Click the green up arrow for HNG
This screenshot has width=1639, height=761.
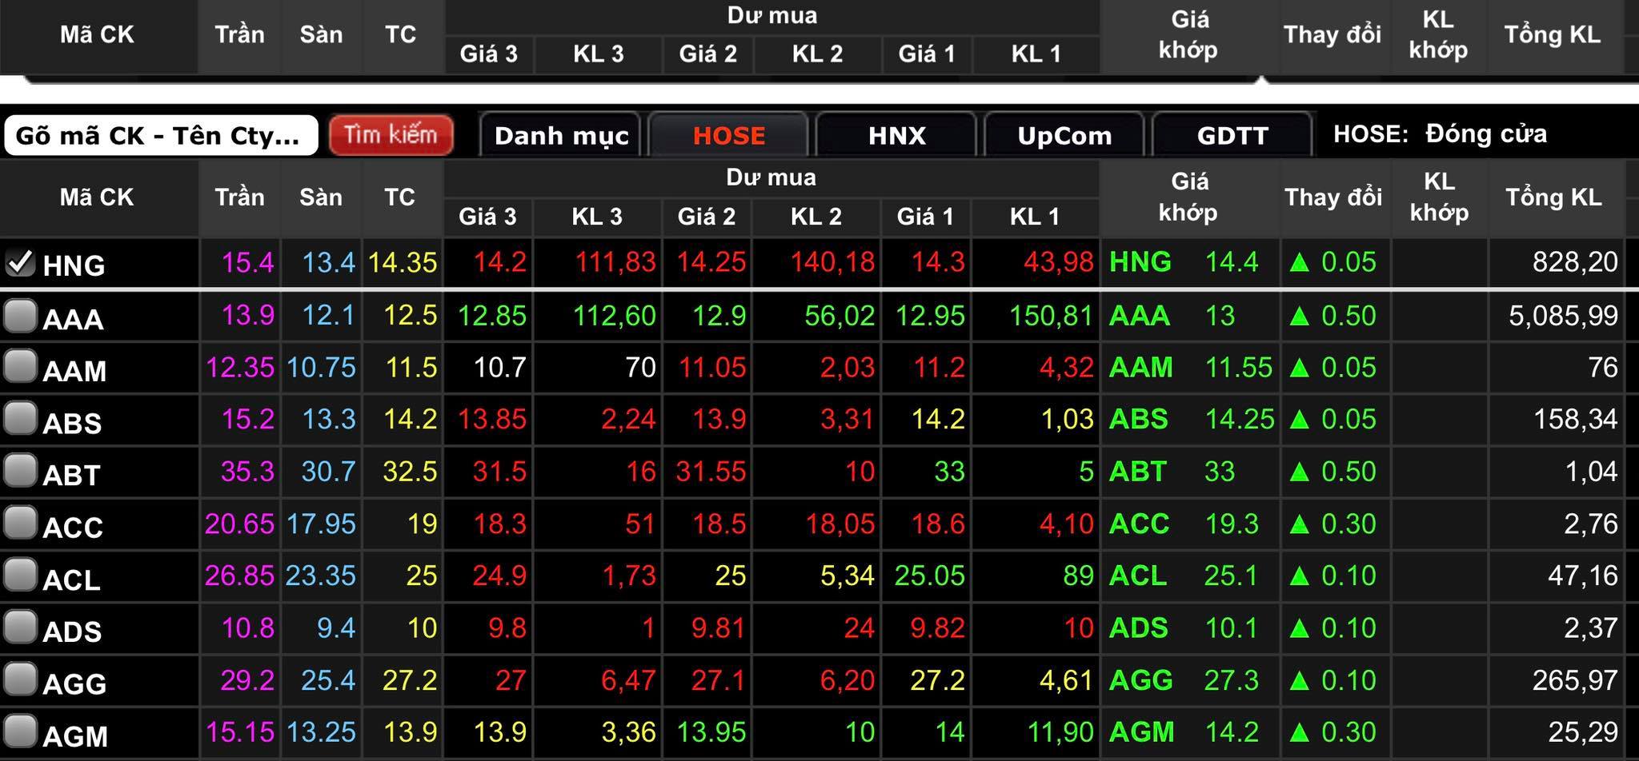[x=1300, y=262]
